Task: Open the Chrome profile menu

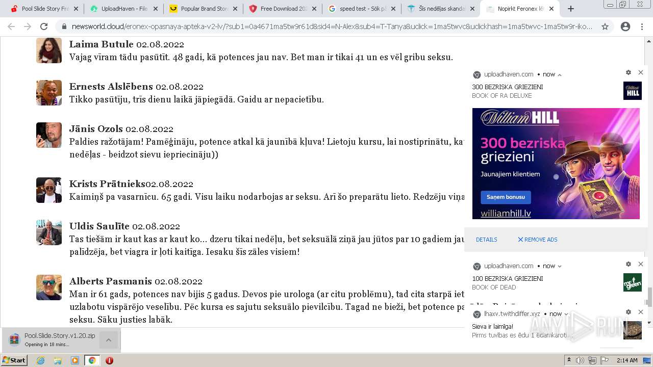Action: [x=625, y=27]
